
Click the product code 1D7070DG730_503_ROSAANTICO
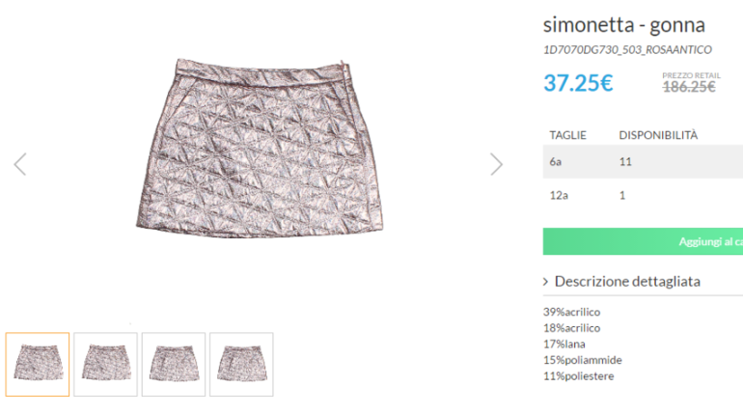627,49
